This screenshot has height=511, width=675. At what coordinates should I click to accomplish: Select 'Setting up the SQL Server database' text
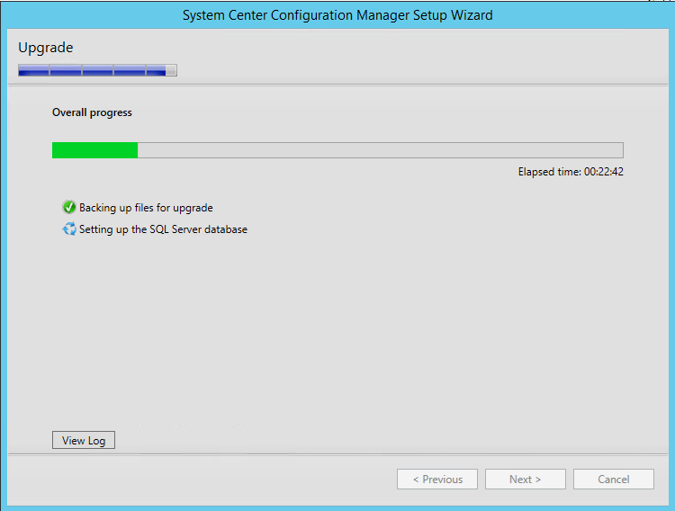click(x=163, y=229)
